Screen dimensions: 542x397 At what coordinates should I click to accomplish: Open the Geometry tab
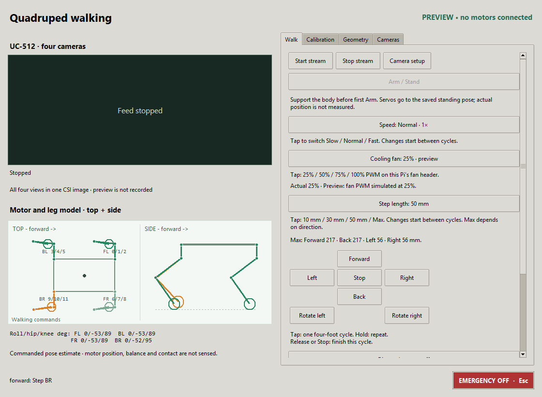355,39
